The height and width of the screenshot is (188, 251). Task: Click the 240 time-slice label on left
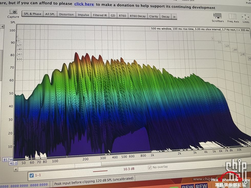pos(19,54)
